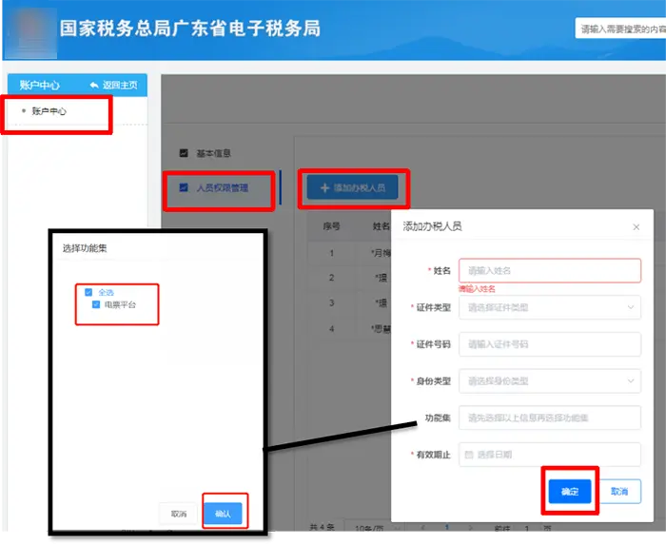The height and width of the screenshot is (545, 666).
Task: Toggle the 全选 checkbox
Action: (88, 292)
